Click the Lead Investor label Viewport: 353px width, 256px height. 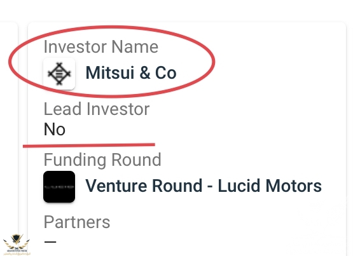click(x=97, y=109)
